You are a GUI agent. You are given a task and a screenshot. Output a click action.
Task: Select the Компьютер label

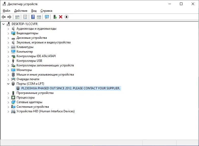(x=25, y=52)
